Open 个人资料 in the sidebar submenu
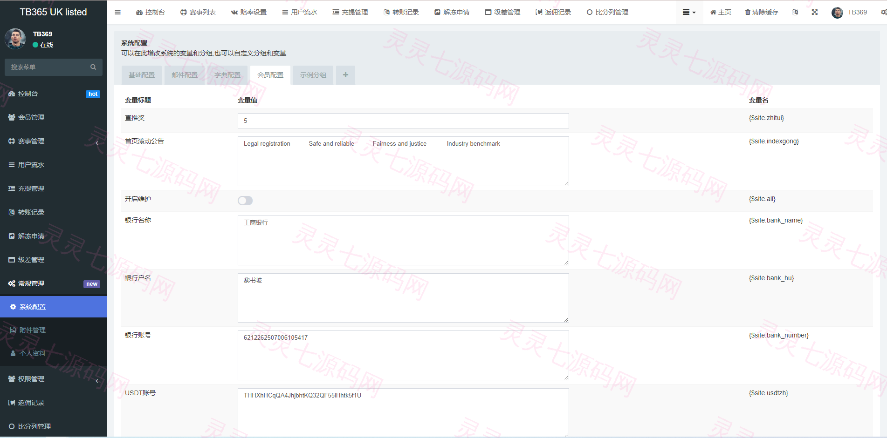 tap(54, 353)
